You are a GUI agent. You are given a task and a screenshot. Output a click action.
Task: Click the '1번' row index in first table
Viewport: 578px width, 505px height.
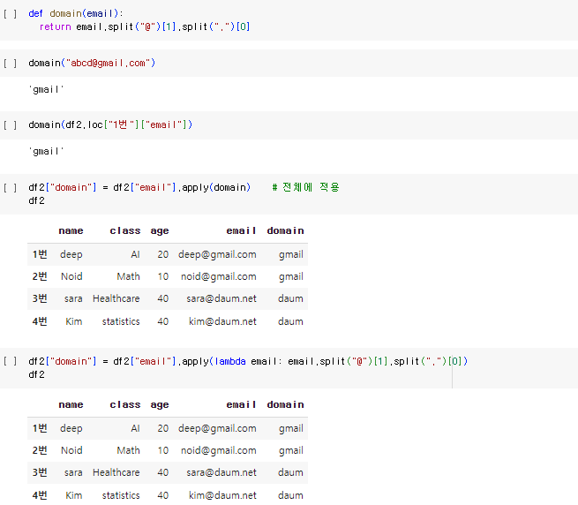pyautogui.click(x=40, y=254)
